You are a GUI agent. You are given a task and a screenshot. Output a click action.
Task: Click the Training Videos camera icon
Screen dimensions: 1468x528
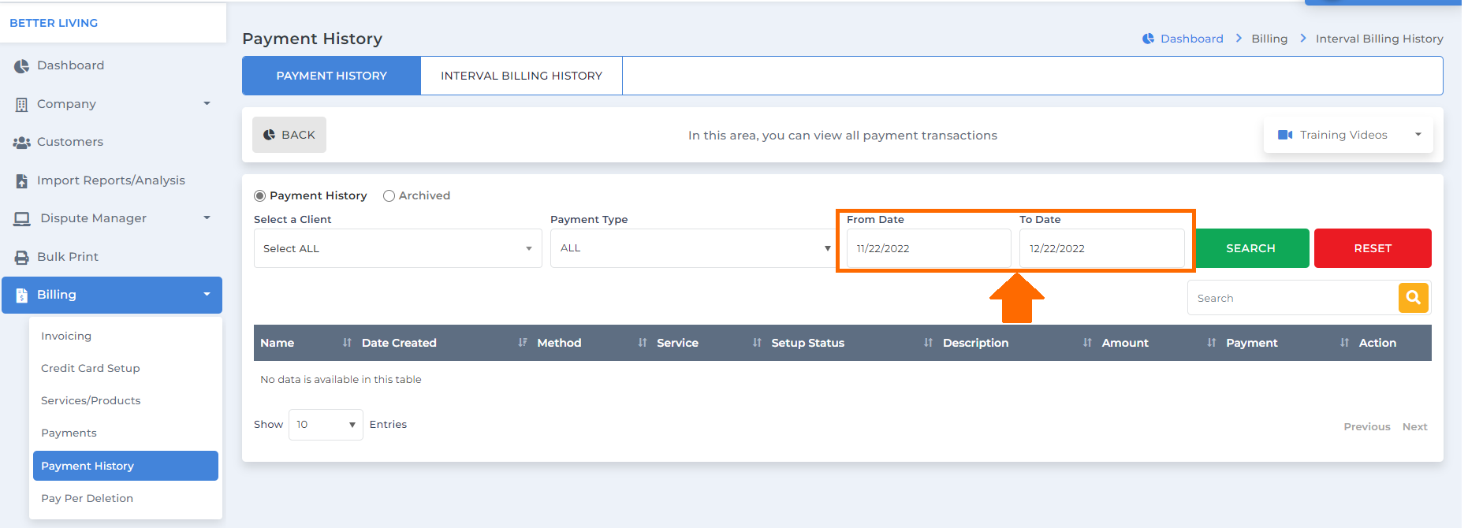[1285, 135]
